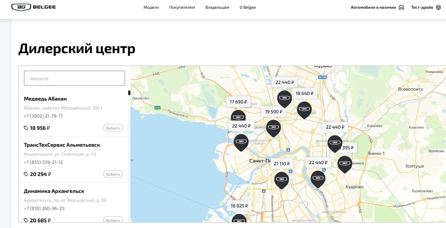Viewport: 446px width, 228px height.
Task: Open the О Belgee menu
Action: [248, 8]
